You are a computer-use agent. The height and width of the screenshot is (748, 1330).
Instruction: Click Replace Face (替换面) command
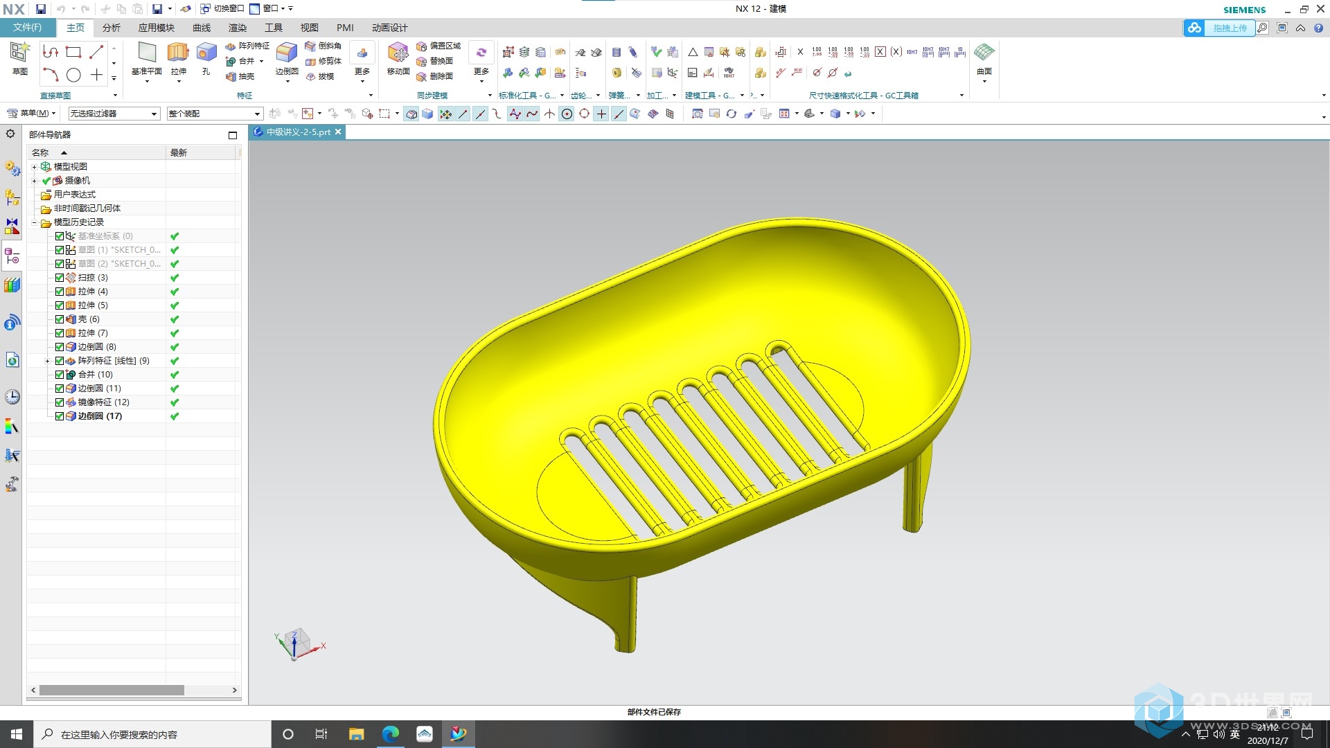pyautogui.click(x=435, y=61)
